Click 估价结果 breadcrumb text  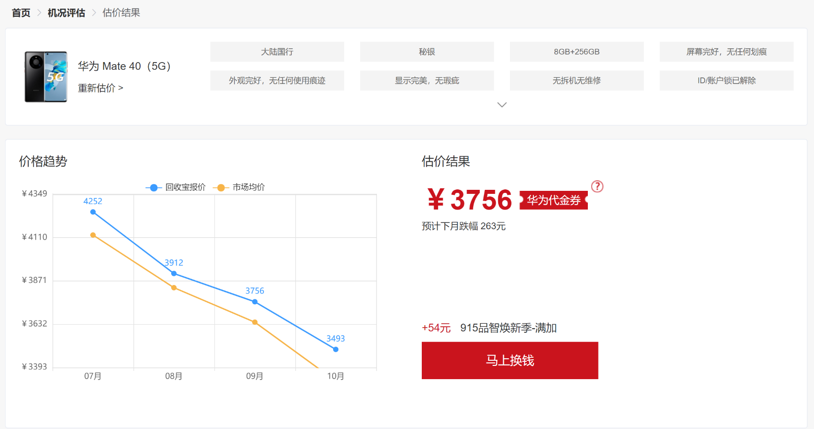(x=121, y=13)
